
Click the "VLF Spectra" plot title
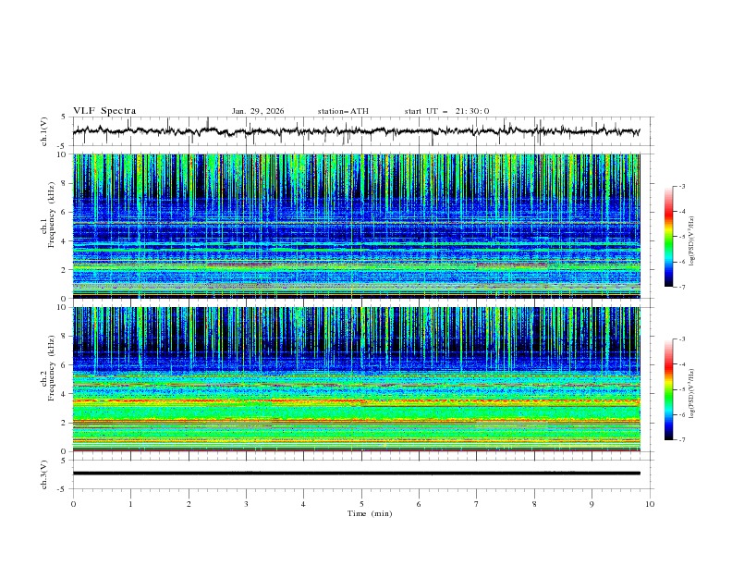(104, 111)
